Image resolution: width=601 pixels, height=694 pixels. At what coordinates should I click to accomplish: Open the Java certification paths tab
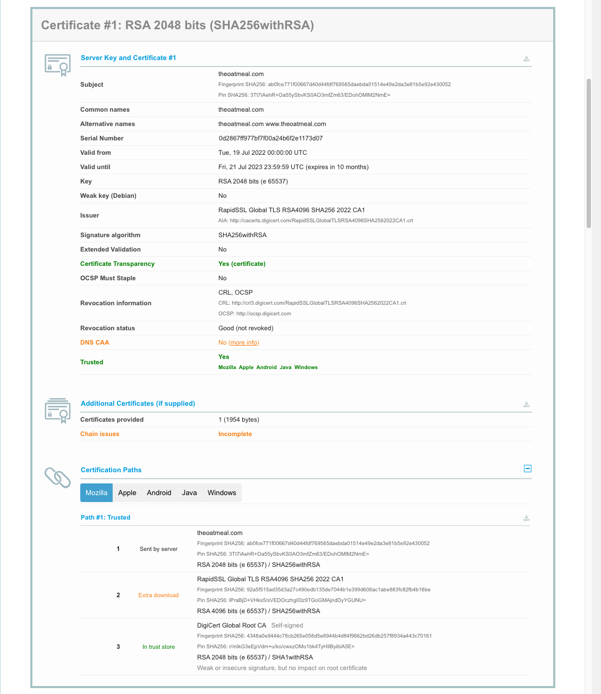coord(189,492)
